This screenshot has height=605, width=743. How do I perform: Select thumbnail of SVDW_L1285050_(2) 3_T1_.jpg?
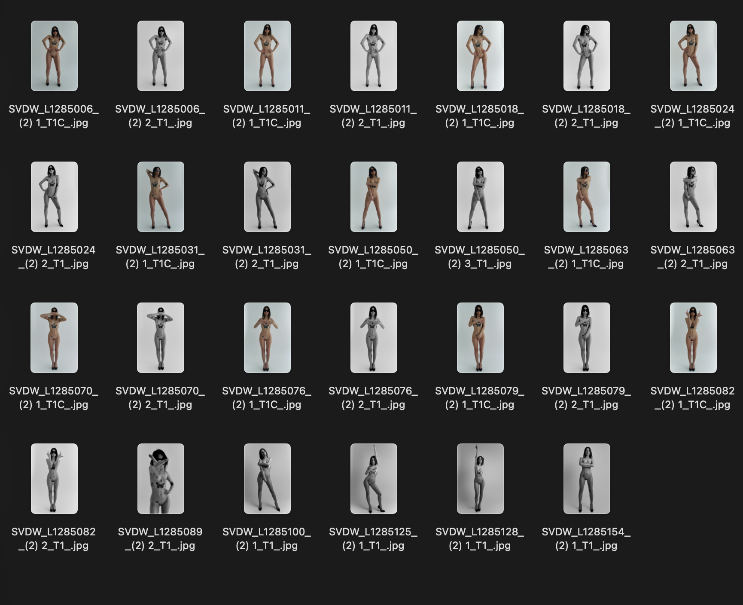(x=480, y=197)
